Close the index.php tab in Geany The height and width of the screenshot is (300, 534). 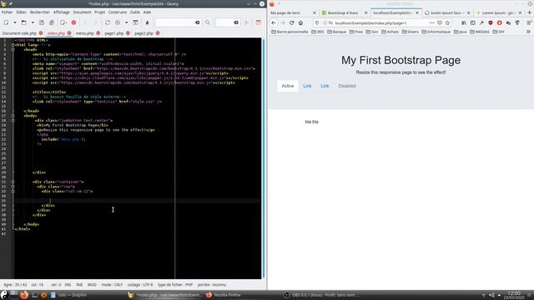[69, 33]
